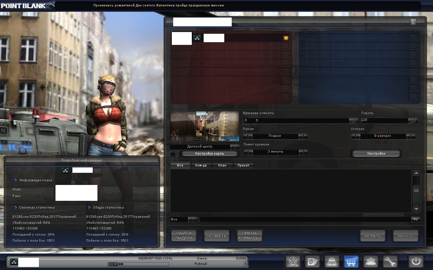
Task: Click the orange host slot icon
Action: point(286,38)
